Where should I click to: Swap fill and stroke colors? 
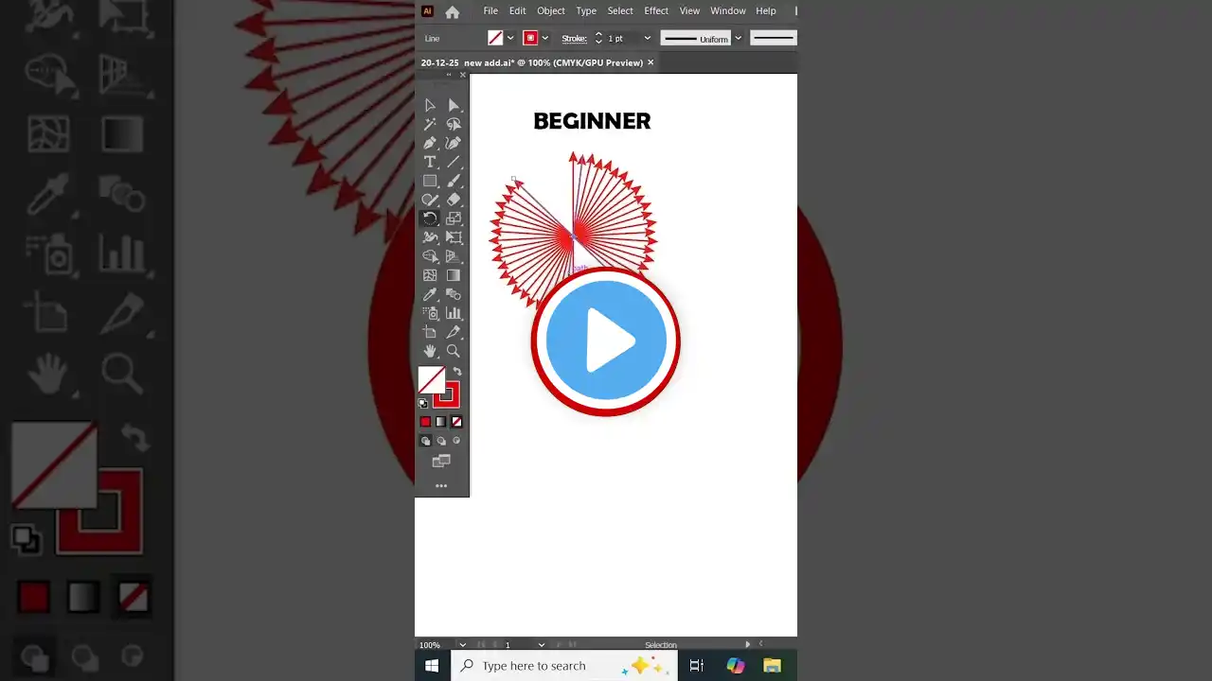pos(457,372)
